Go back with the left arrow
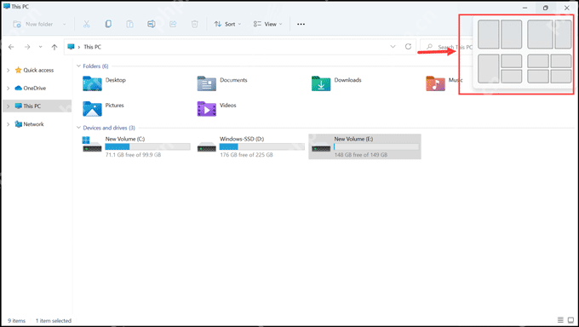The image size is (579, 327). (11, 47)
